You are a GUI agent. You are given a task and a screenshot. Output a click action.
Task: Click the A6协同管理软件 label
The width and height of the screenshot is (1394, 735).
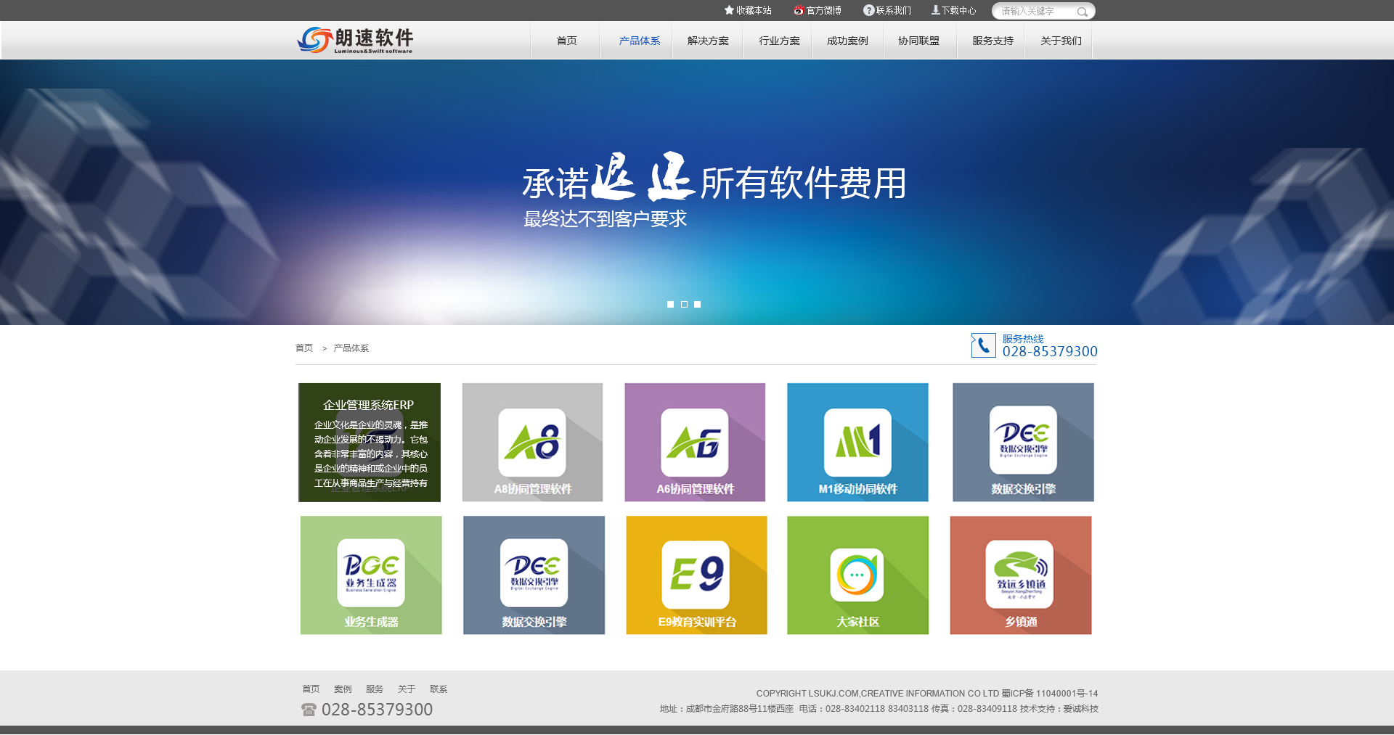pyautogui.click(x=696, y=489)
